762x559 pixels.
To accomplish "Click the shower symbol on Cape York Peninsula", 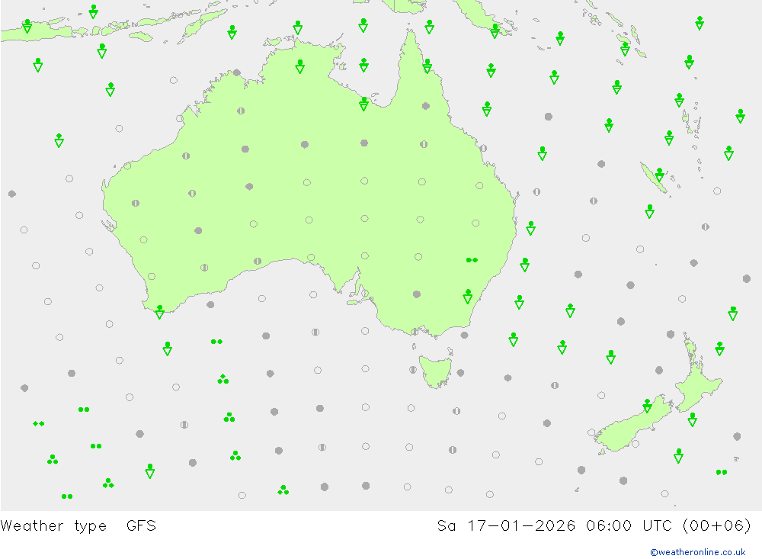I will [427, 66].
